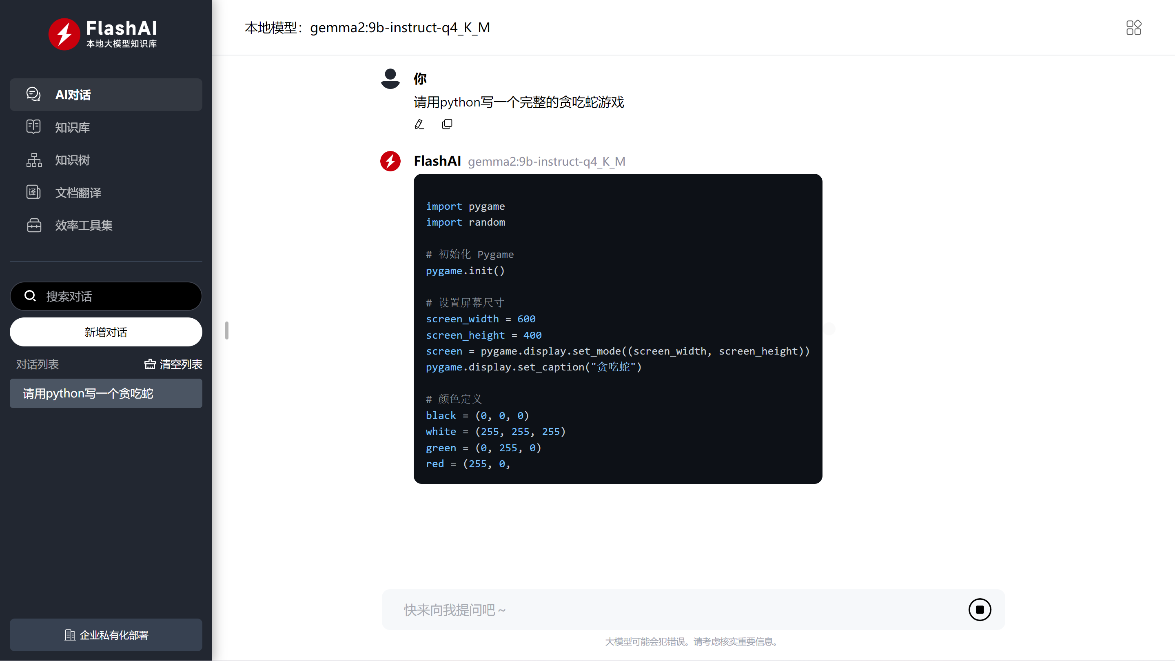Toggle the 企业私有化部署 option
The height and width of the screenshot is (661, 1175).
tap(106, 634)
